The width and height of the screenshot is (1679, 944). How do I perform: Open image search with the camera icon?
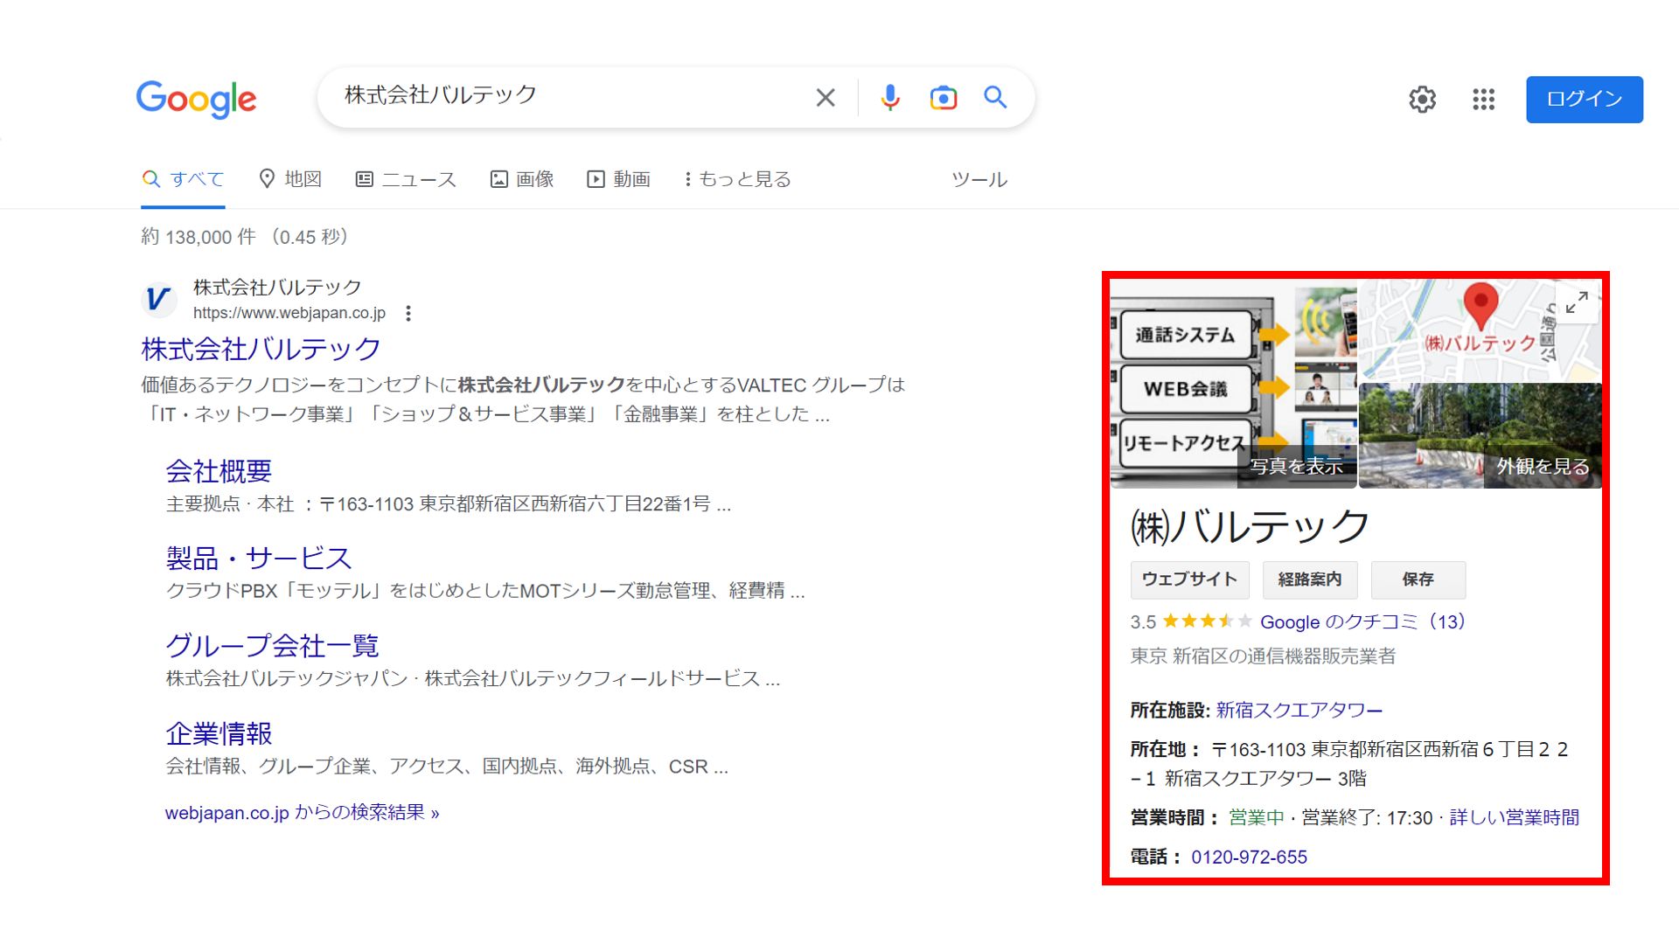tap(943, 97)
